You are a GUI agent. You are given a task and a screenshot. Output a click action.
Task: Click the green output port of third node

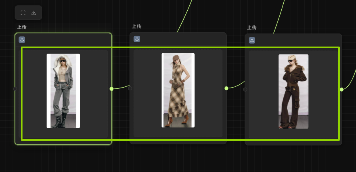point(342,90)
